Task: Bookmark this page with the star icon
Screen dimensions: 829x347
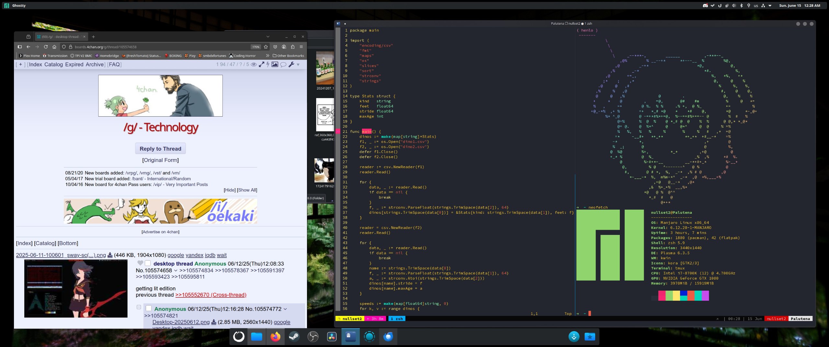Action: point(266,47)
